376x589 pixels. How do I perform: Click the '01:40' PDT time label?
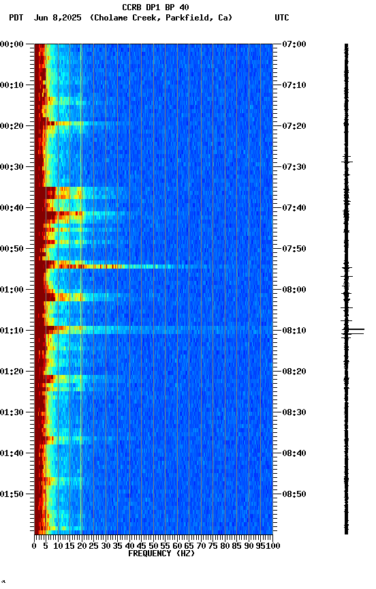pyautogui.click(x=12, y=454)
